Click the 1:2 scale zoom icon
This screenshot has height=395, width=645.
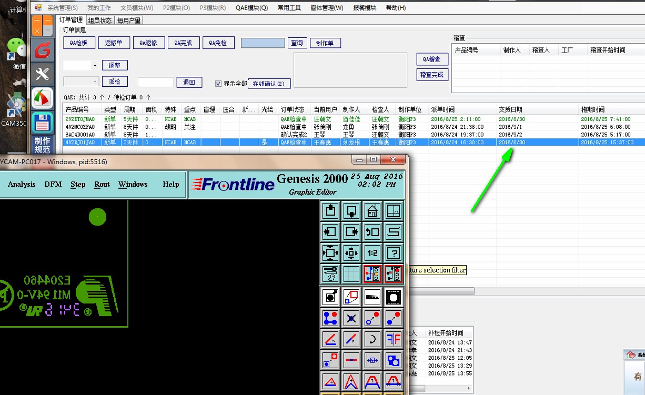click(x=372, y=252)
